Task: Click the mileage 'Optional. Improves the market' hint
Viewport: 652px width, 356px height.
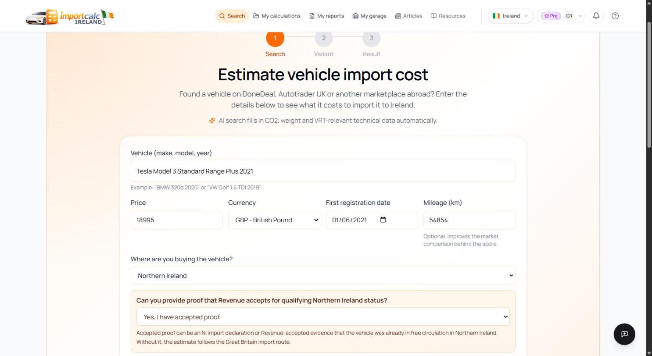Action: click(461, 240)
